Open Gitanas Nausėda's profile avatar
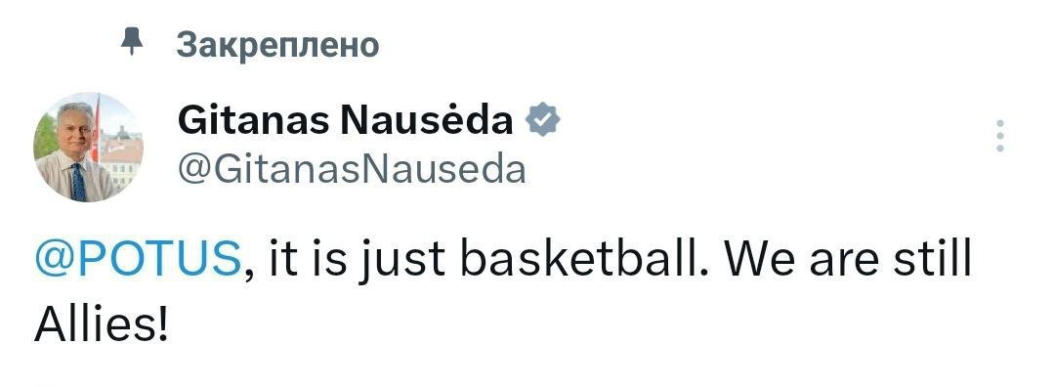The image size is (1054, 387). click(x=88, y=147)
